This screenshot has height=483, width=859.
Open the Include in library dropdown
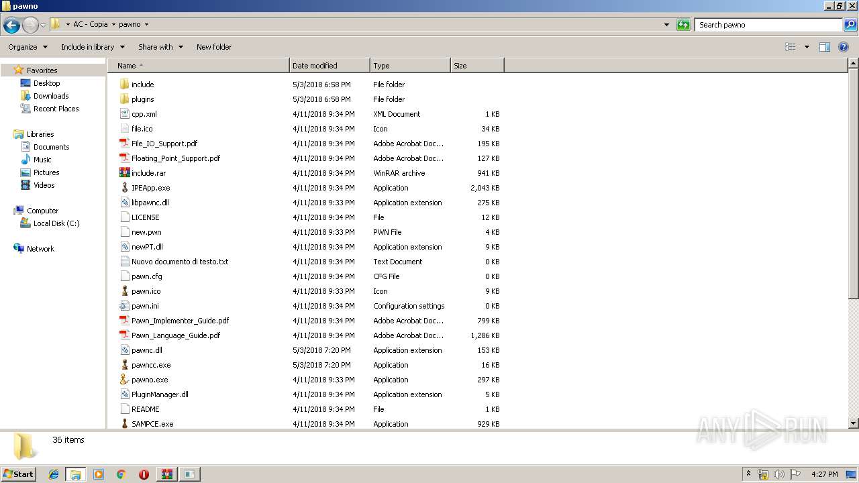[93, 47]
